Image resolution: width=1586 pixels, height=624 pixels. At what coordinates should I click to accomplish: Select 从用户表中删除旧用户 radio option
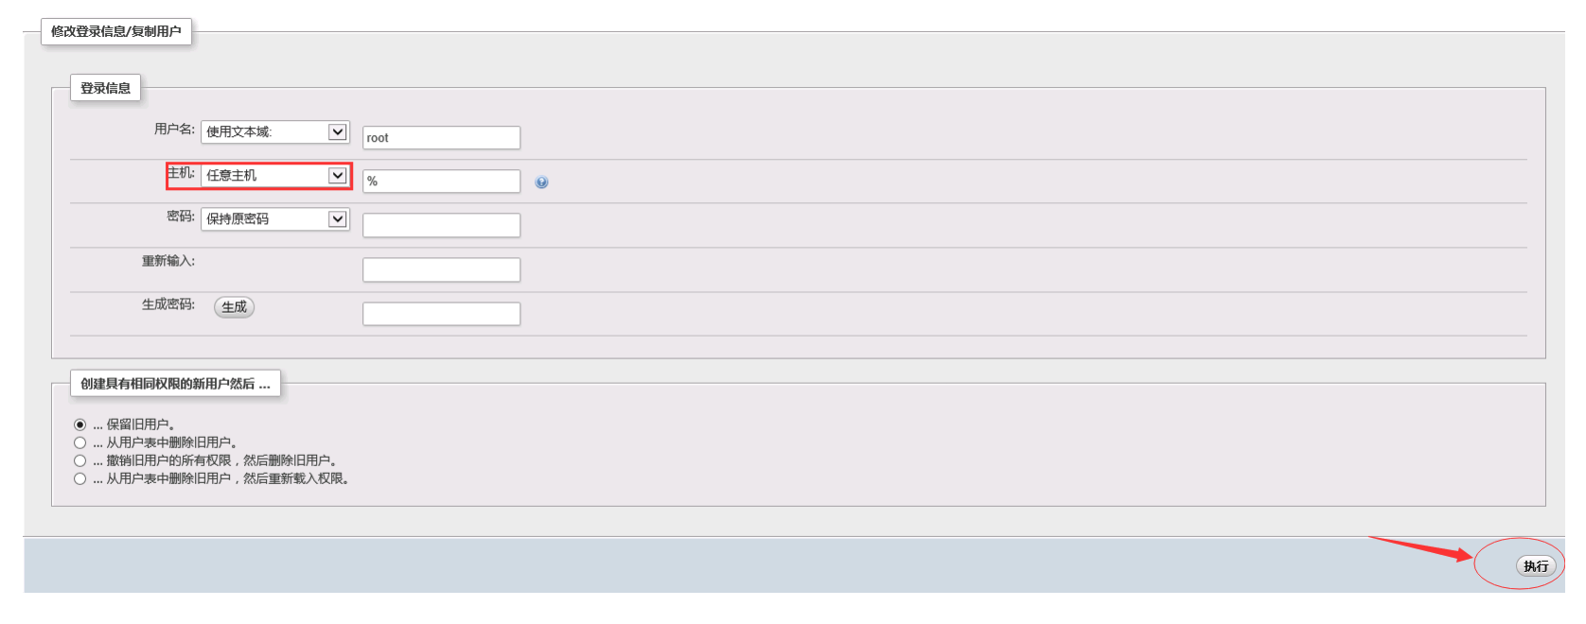coord(80,442)
